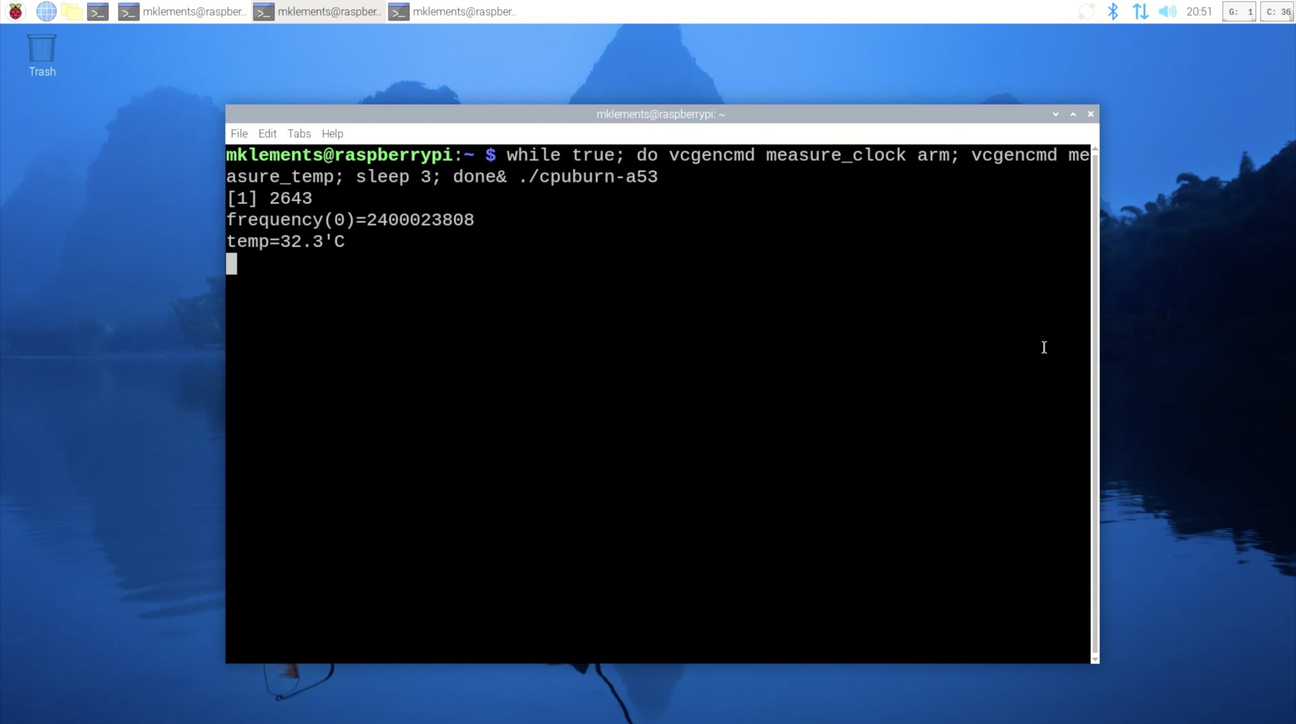Click the terminal's vertical scrollbar track
Image resolution: width=1296 pixels, height=724 pixels.
pos(1095,405)
